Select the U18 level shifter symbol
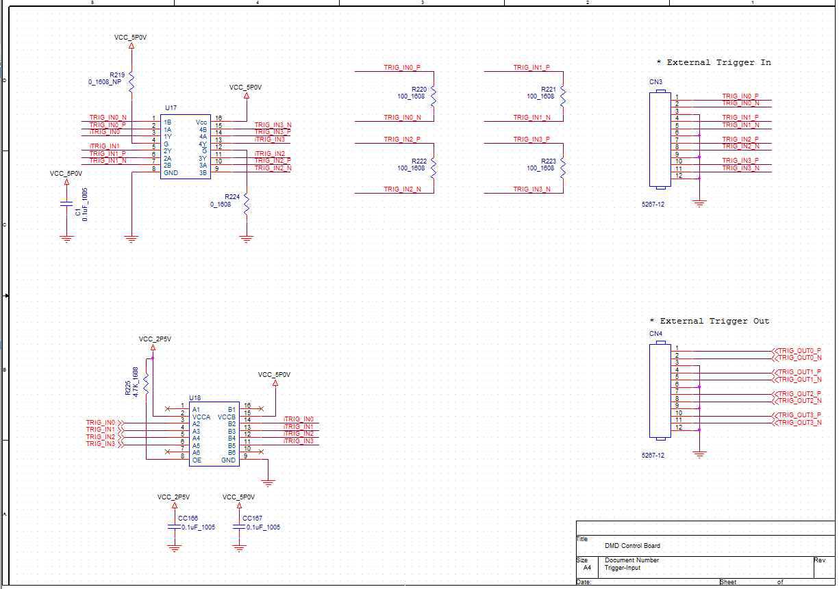The width and height of the screenshot is (839, 589). pyautogui.click(x=214, y=434)
